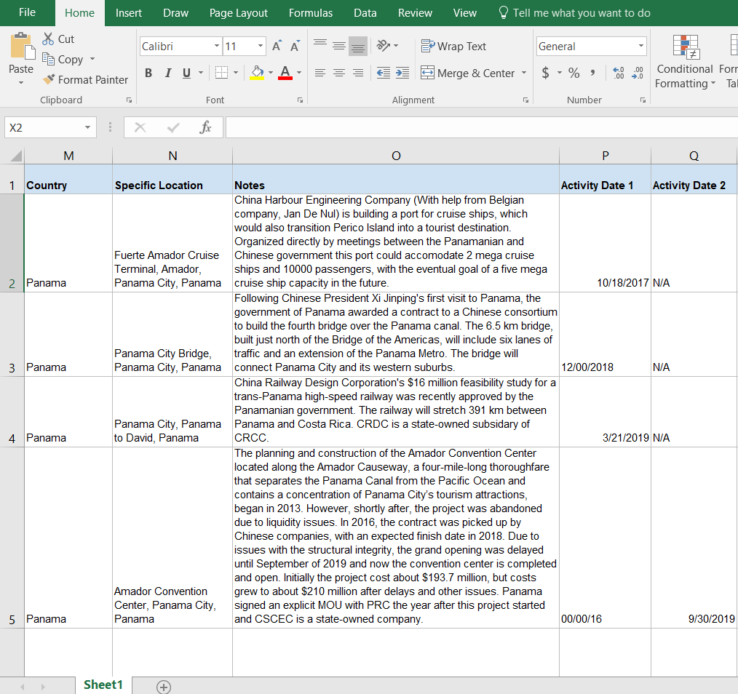Click Center horizontal alignment icon

coord(339,73)
